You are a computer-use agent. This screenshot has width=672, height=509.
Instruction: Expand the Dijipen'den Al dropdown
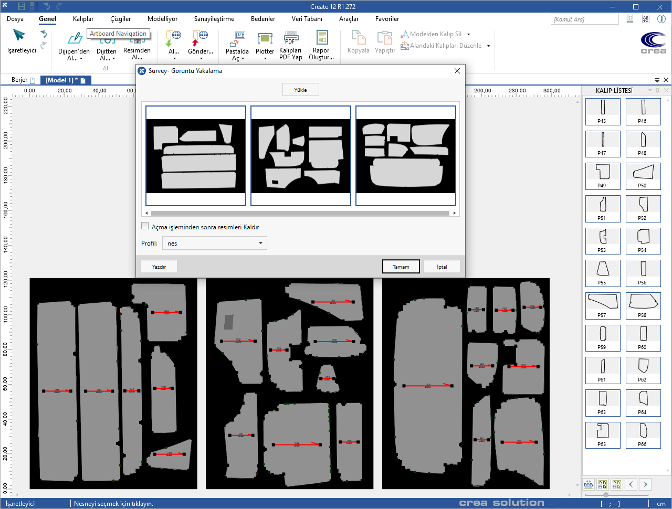pos(81,59)
